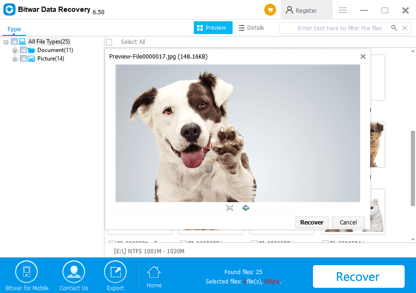416x293 pixels.
Task: Check the All File Types checkbox
Action: coord(14,42)
